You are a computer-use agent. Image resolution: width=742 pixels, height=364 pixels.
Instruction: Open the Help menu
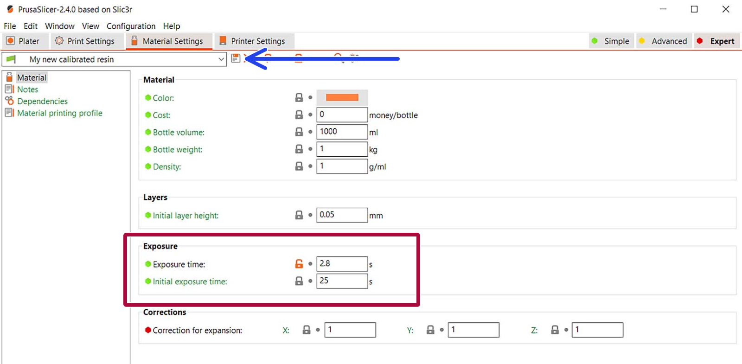click(171, 26)
